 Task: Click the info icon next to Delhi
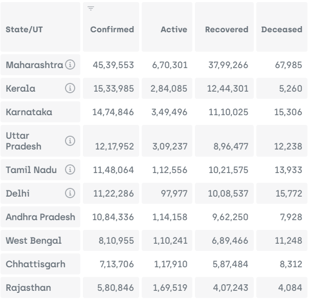pos(71,193)
